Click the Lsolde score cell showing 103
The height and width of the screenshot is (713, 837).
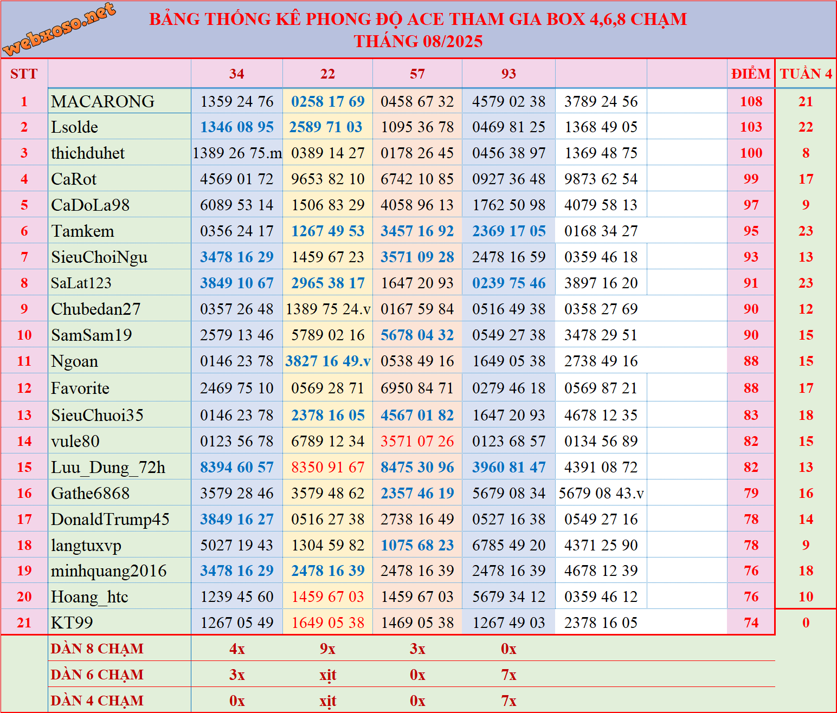[x=751, y=127]
